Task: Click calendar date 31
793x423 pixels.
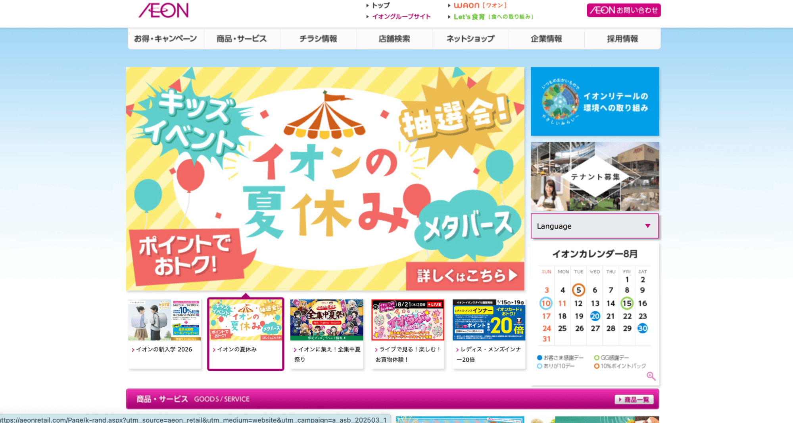Action: [546, 339]
